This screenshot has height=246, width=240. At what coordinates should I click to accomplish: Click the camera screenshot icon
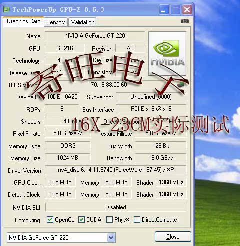(x=185, y=21)
